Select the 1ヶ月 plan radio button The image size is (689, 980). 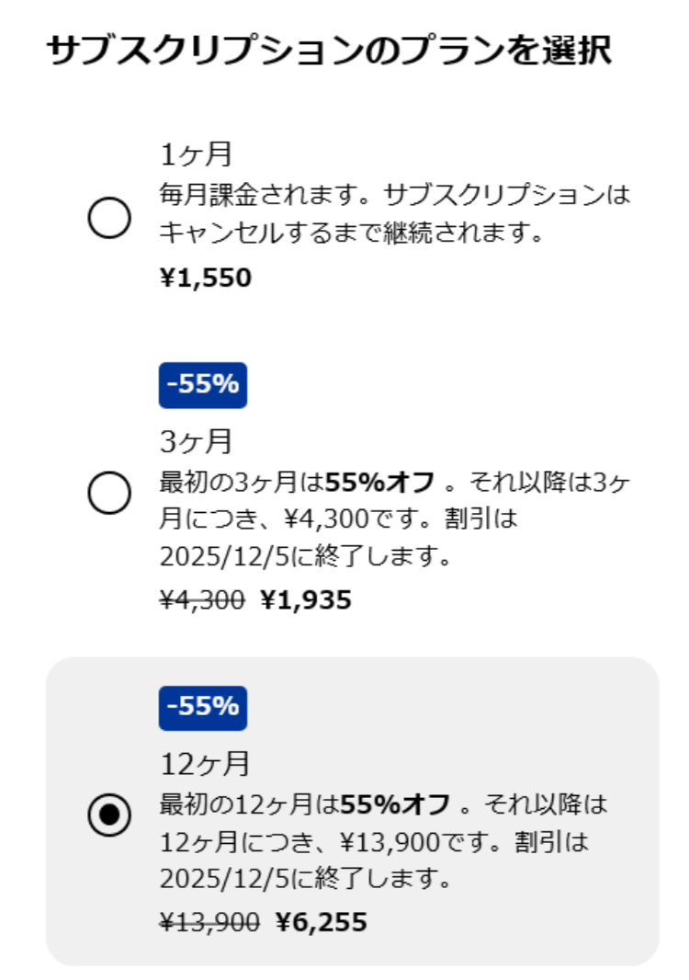pyautogui.click(x=109, y=220)
